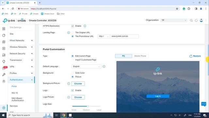Click the Windows Start button

coord(3,115)
